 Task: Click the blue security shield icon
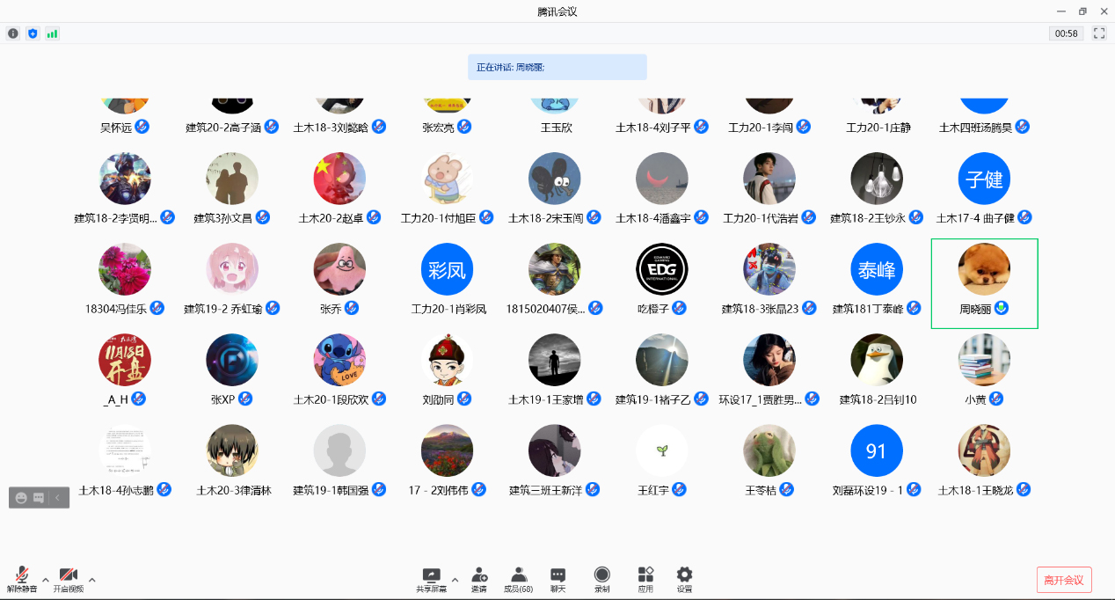33,33
